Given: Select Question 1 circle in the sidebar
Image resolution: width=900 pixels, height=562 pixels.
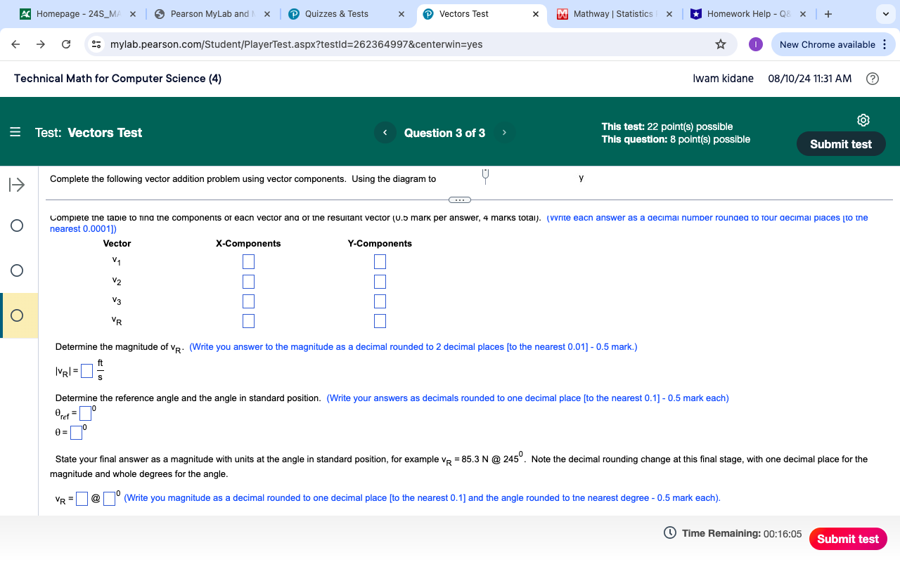Looking at the screenshot, I should pyautogui.click(x=17, y=226).
